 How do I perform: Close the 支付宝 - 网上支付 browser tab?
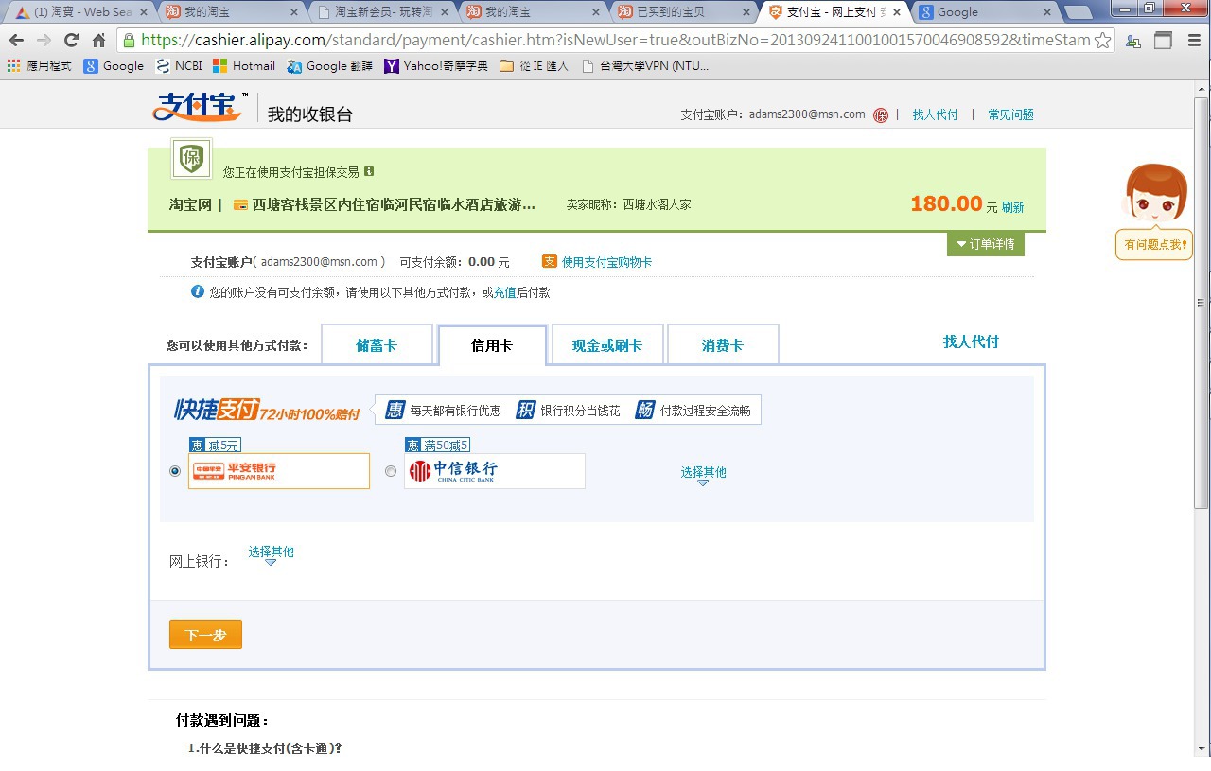(x=897, y=12)
